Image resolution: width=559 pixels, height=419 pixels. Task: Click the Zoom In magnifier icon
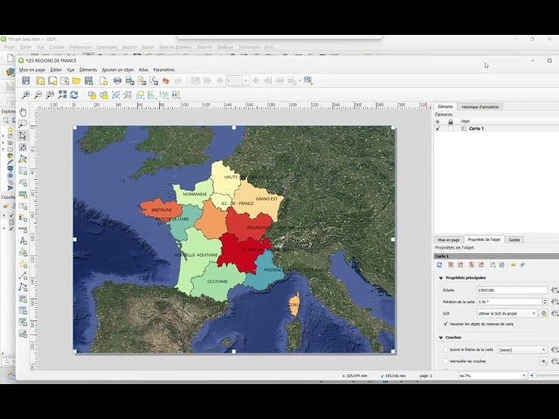click(x=25, y=95)
